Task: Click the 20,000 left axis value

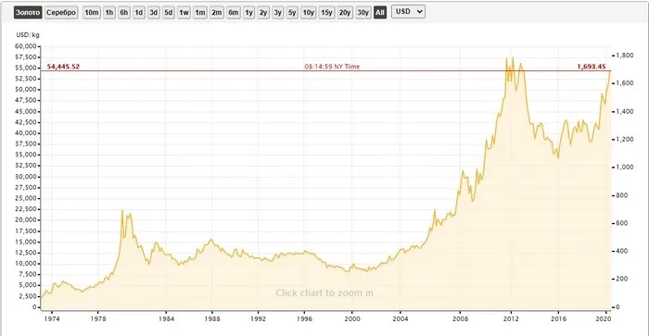Action: [x=26, y=220]
